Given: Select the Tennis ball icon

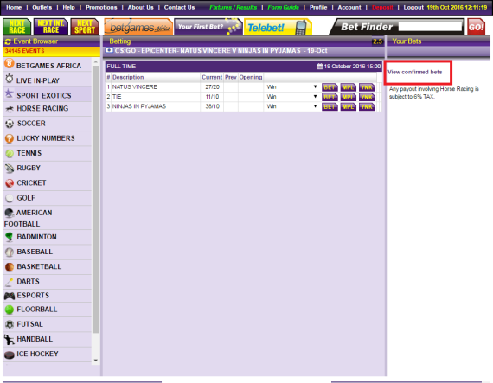Looking at the screenshot, I should tap(10, 153).
